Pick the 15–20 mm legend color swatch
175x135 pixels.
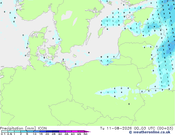coord(43,131)
